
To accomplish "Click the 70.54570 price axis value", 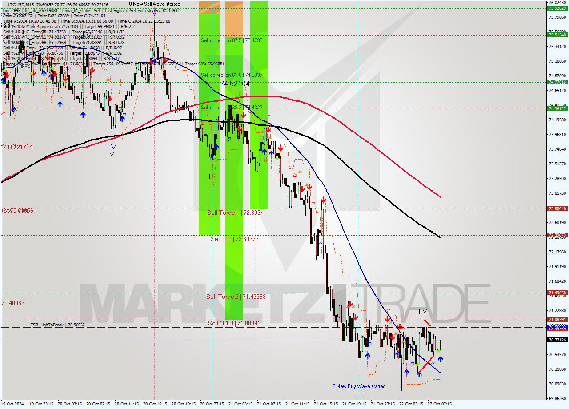I will [557, 354].
